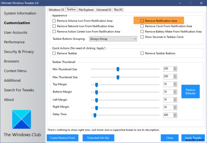This screenshot has height=143, width=207.
Task: Select Browsers in the sidebar
Action: [x=12, y=61]
